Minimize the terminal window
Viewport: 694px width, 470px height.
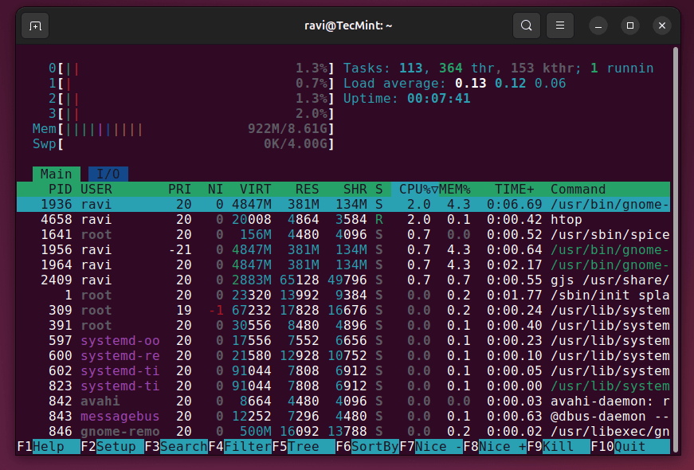598,26
